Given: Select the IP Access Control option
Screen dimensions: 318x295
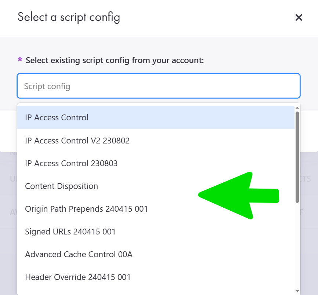Looking at the screenshot, I should point(57,118).
